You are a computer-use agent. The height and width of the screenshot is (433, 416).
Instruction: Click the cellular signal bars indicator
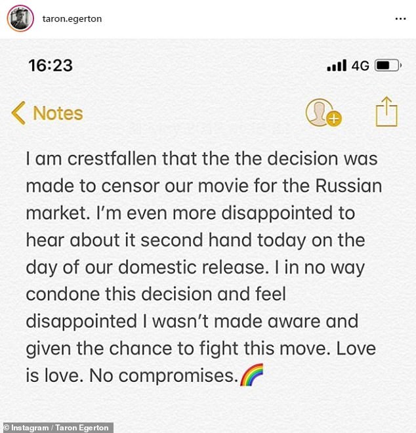pyautogui.click(x=336, y=66)
